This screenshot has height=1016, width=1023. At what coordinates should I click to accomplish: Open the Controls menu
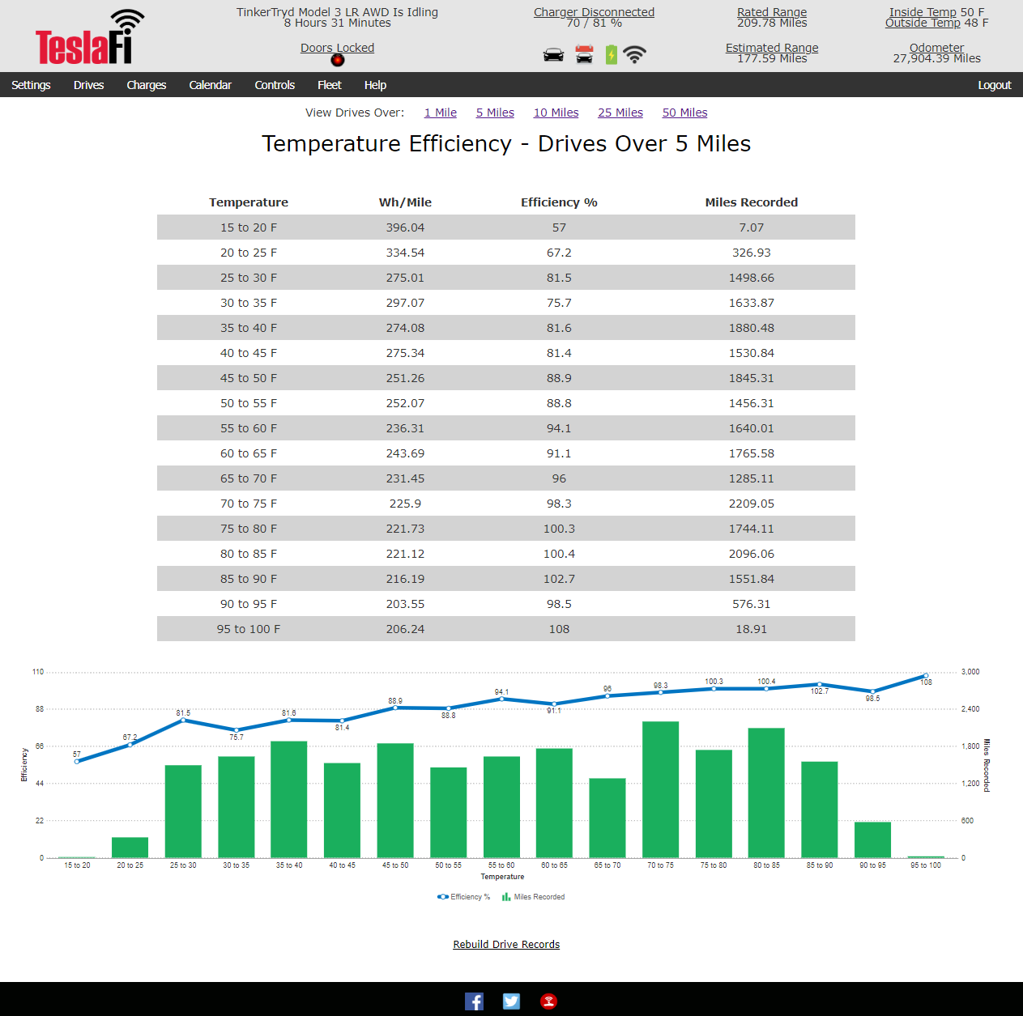(275, 85)
